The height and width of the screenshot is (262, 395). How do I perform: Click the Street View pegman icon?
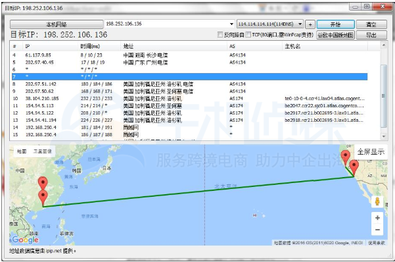coord(377,201)
